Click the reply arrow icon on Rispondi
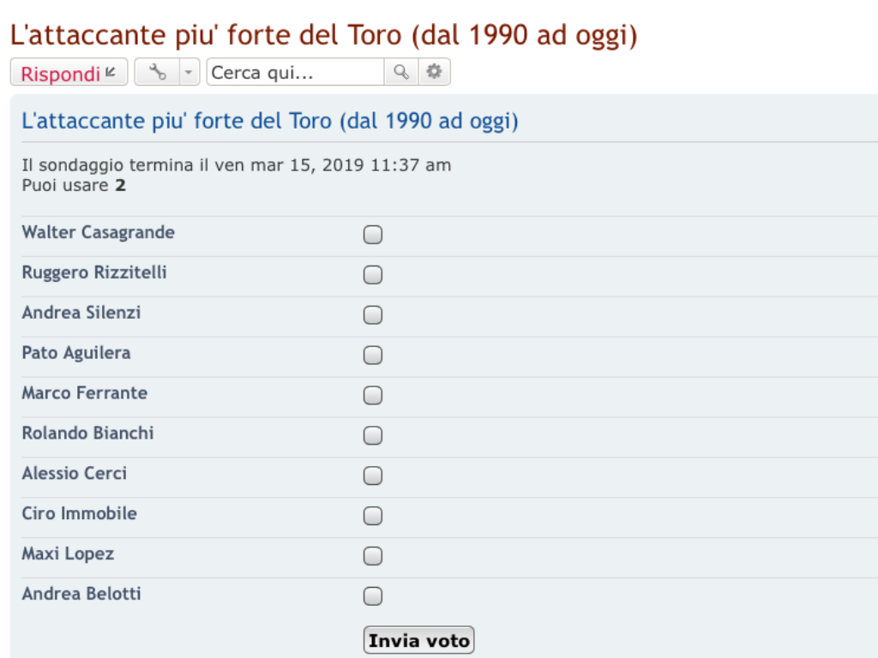The width and height of the screenshot is (878, 658). click(111, 72)
